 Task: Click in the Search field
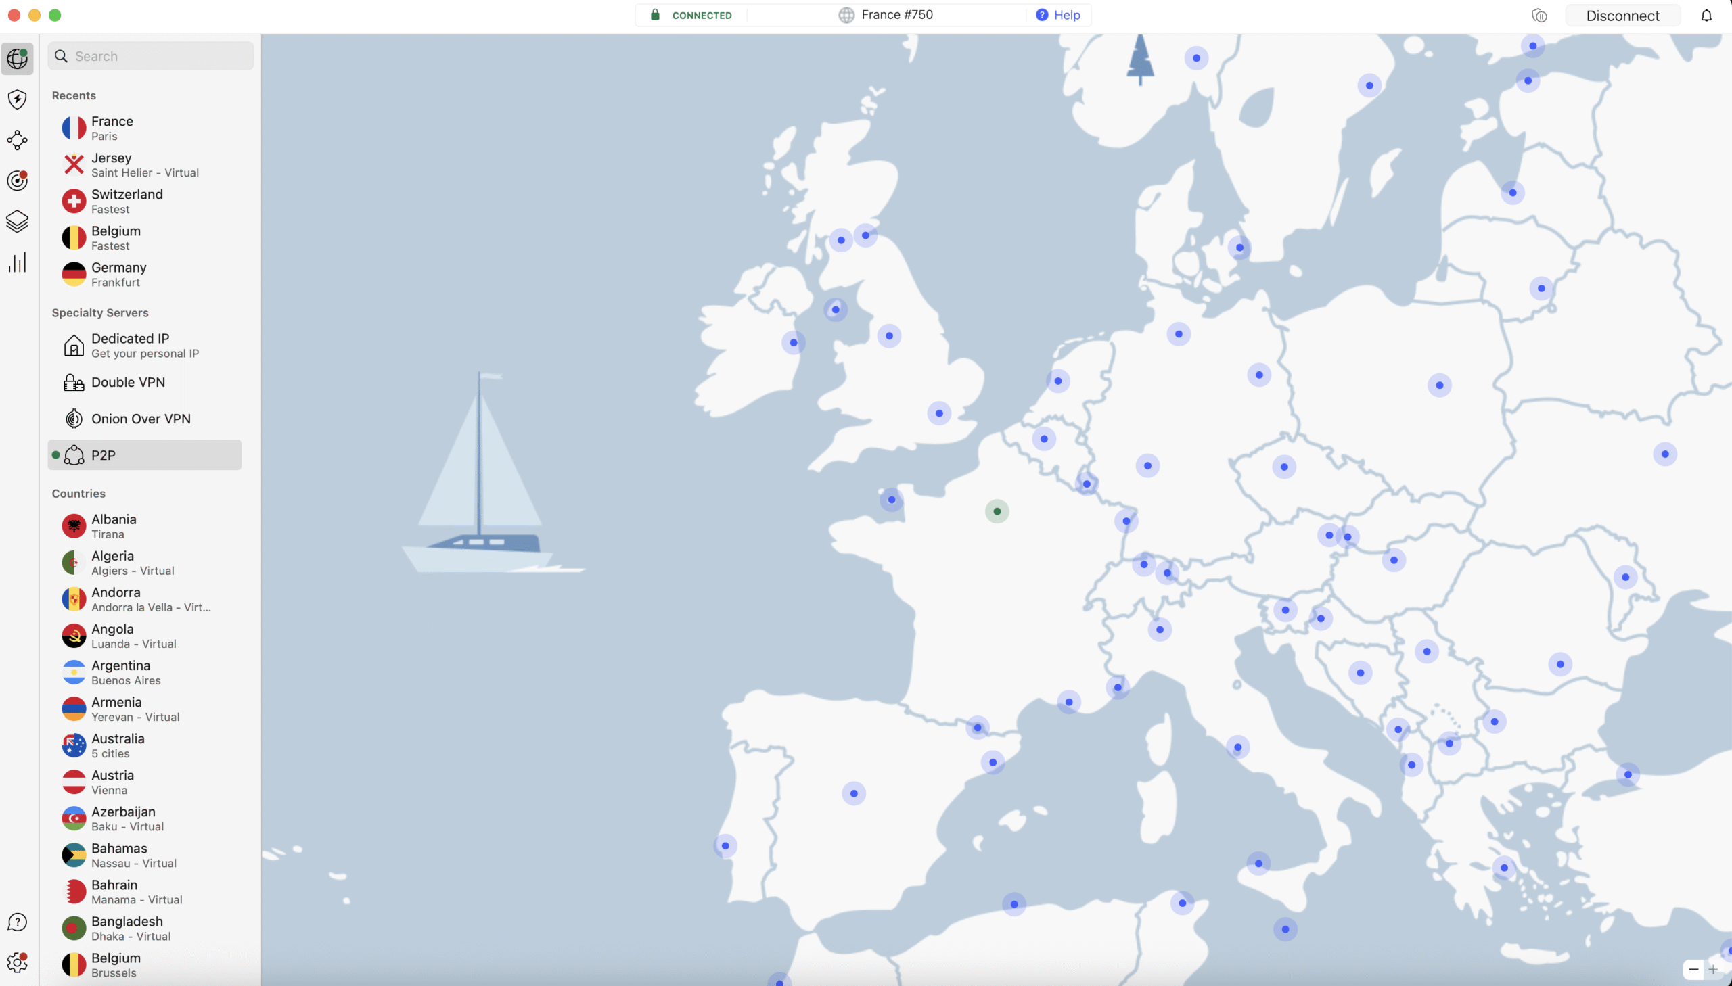(150, 56)
